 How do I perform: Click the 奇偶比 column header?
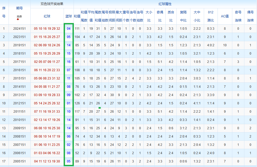coord(160,16)
